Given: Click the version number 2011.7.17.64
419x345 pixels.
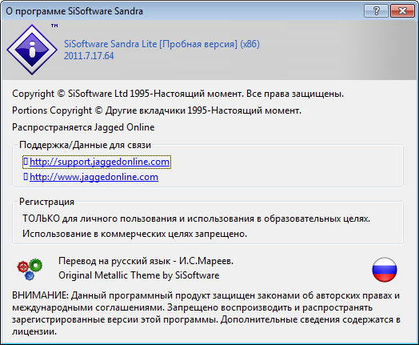Looking at the screenshot, I should coord(89,56).
